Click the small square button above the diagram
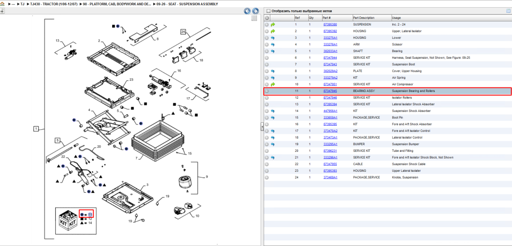 tap(254, 18)
